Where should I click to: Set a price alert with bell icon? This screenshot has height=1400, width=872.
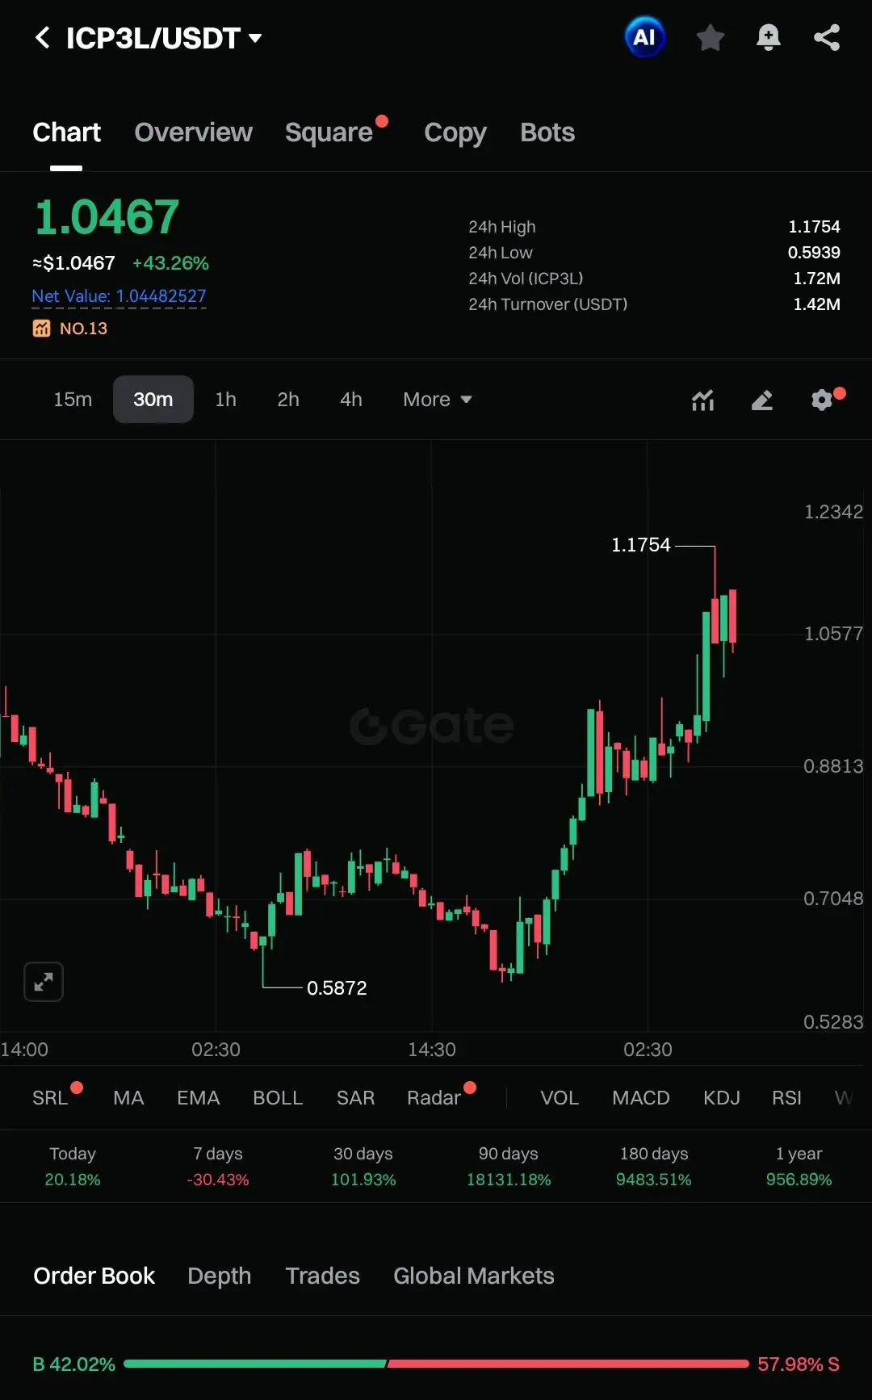coord(768,37)
